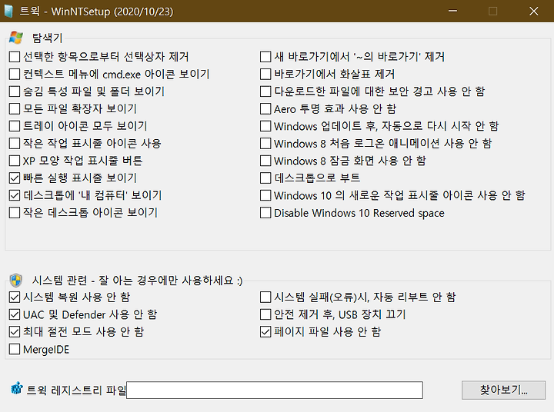554x412 pixels.
Task: Check Windows 8 잠금 화면 사용 안 함
Action: (265, 161)
